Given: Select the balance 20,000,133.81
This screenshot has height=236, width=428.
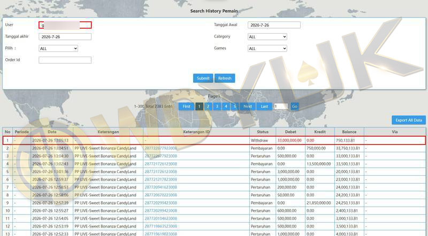Looking at the screenshot, I should [348, 172].
